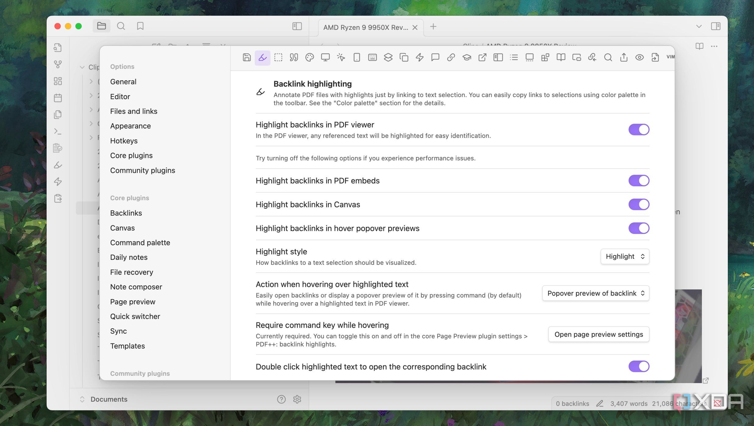Open the color palette icon section
Screen dimensions: 754x426
pos(310,58)
